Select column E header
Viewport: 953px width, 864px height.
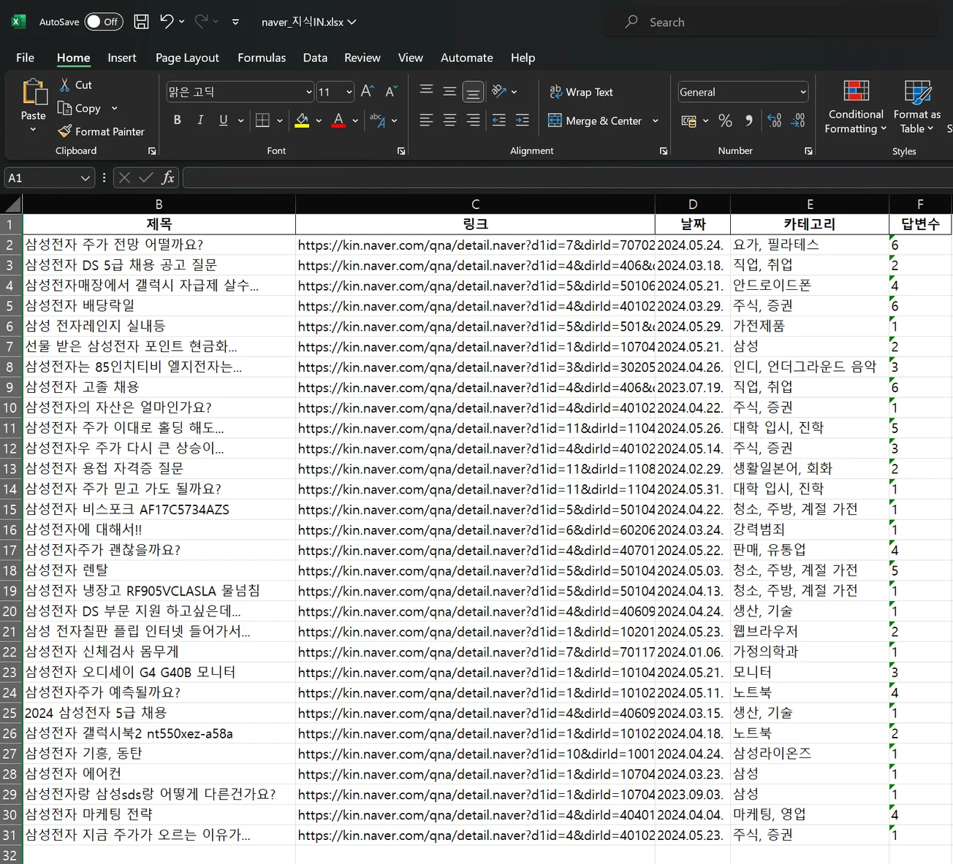click(810, 204)
